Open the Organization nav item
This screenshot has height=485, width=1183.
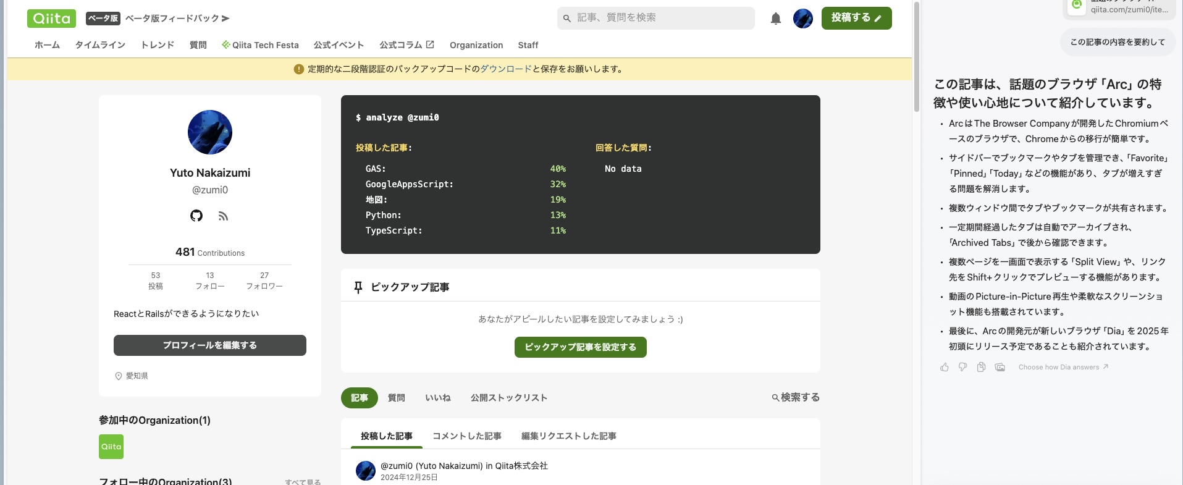[x=476, y=45]
